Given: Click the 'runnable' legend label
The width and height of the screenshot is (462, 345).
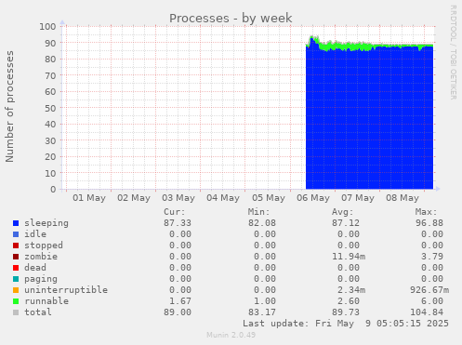Looking at the screenshot, I should pyautogui.click(x=46, y=301).
